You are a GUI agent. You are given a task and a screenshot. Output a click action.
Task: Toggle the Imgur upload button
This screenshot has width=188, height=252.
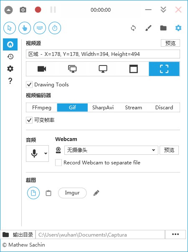(x=72, y=193)
